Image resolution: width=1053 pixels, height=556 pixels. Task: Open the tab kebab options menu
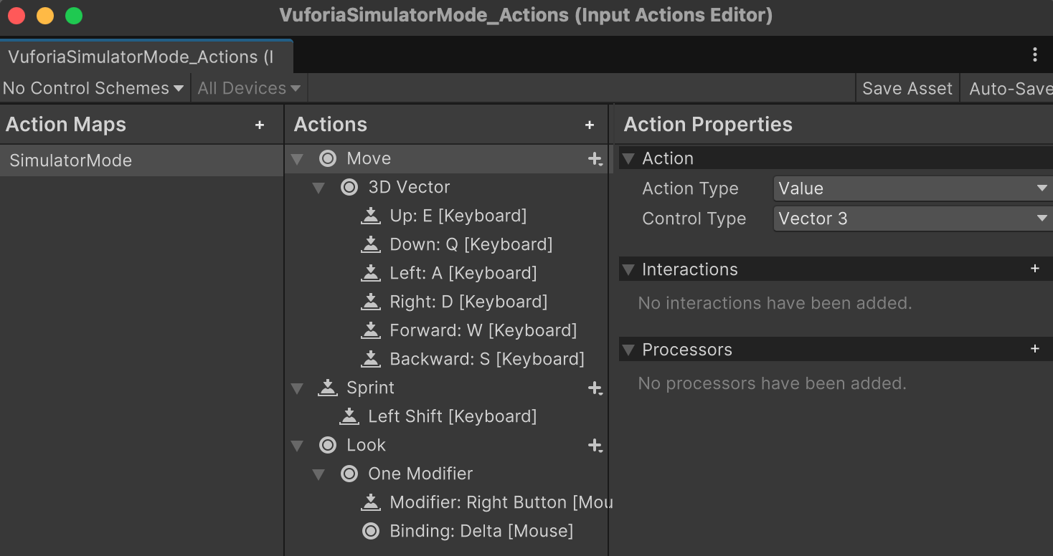click(1034, 54)
